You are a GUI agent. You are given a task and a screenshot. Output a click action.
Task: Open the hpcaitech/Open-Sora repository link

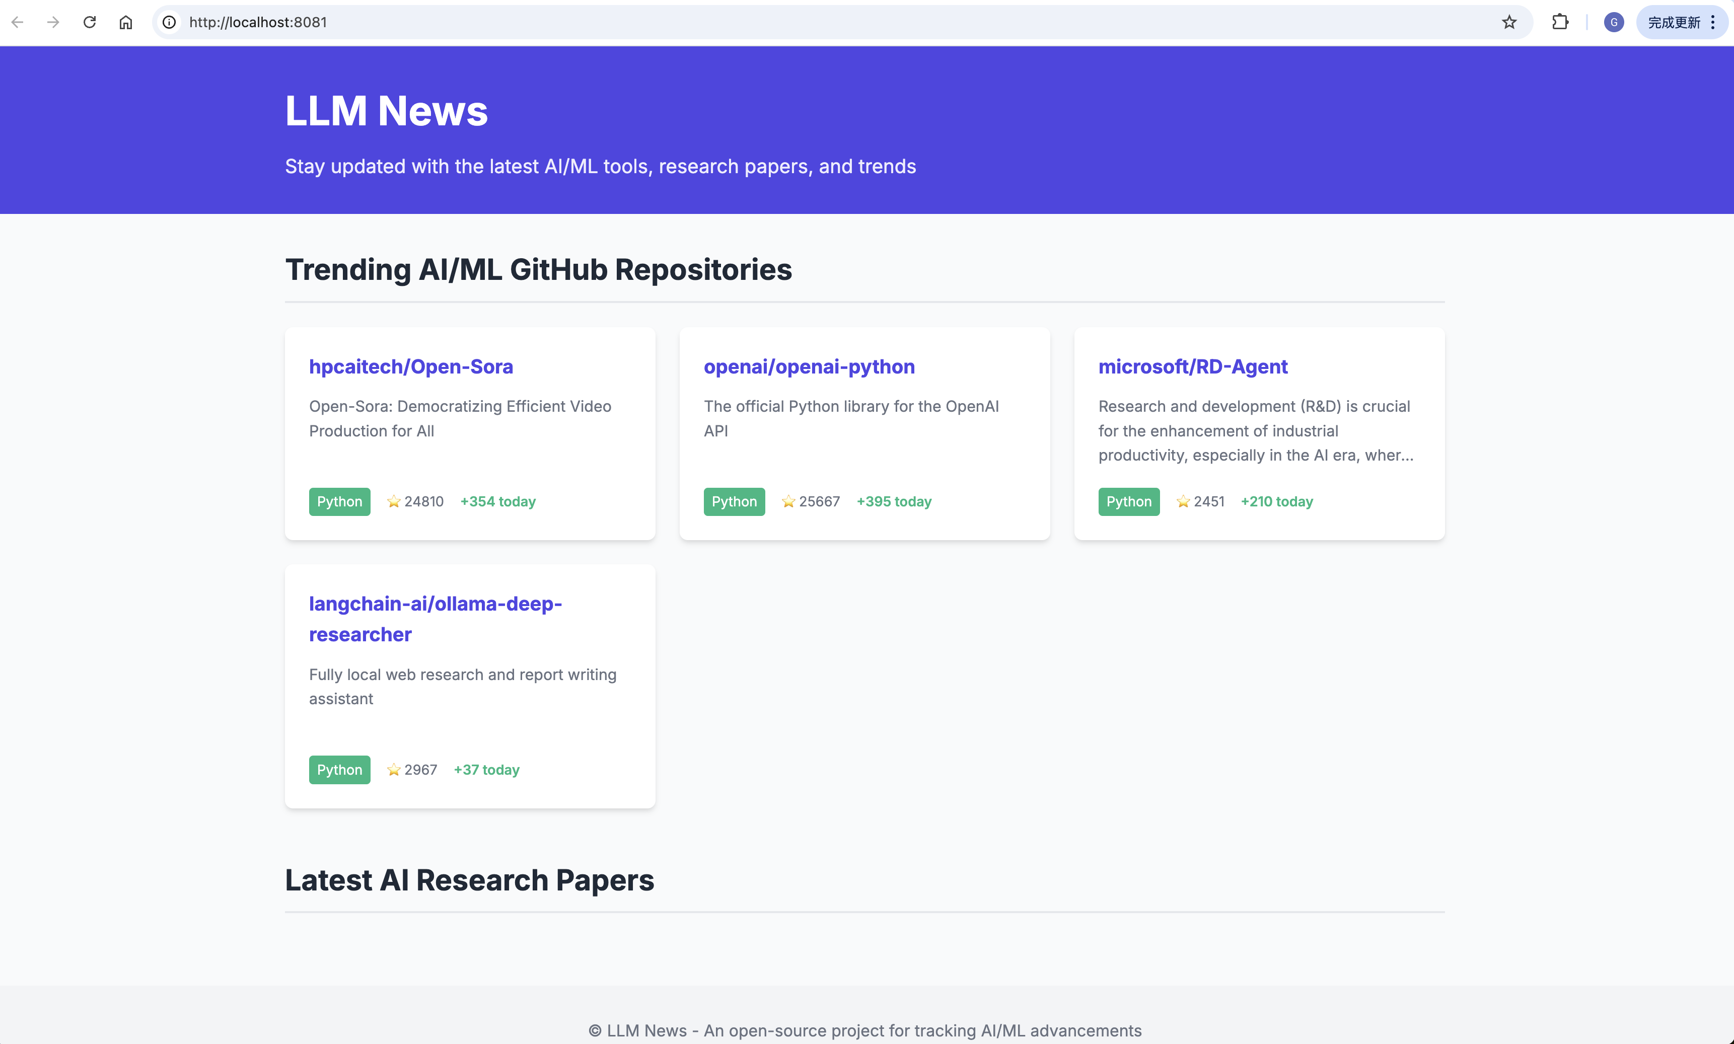[411, 366]
